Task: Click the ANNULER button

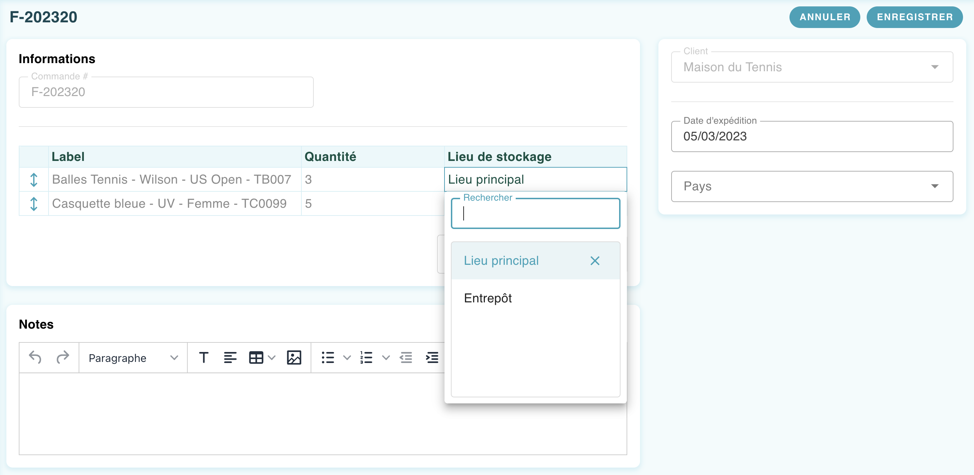Action: 825,17
